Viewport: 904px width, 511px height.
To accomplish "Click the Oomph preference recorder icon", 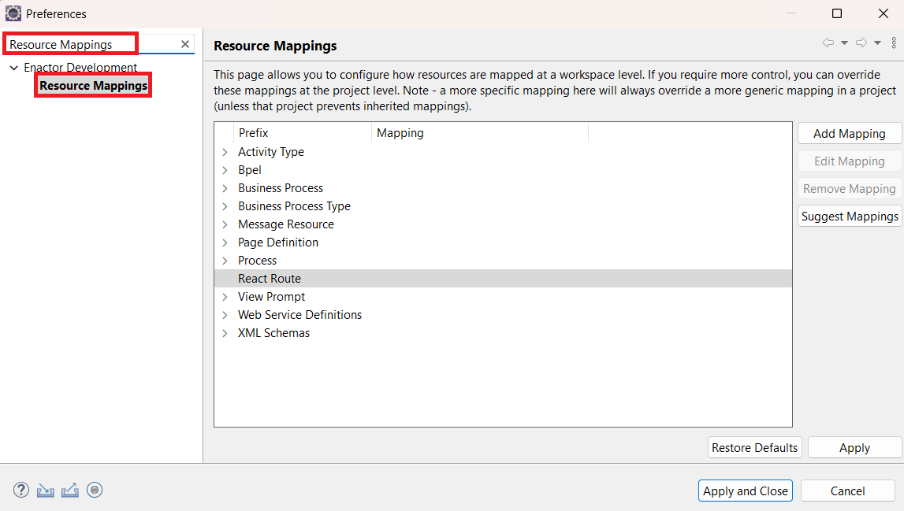I will [x=95, y=490].
